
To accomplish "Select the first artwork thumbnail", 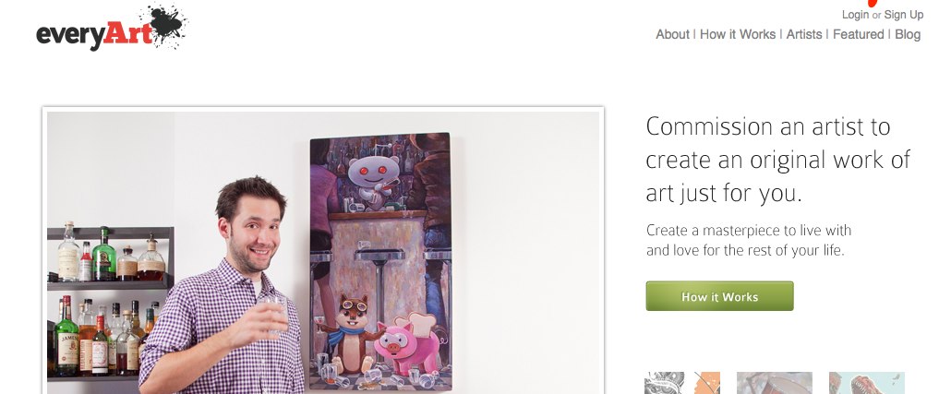I will pos(682,383).
